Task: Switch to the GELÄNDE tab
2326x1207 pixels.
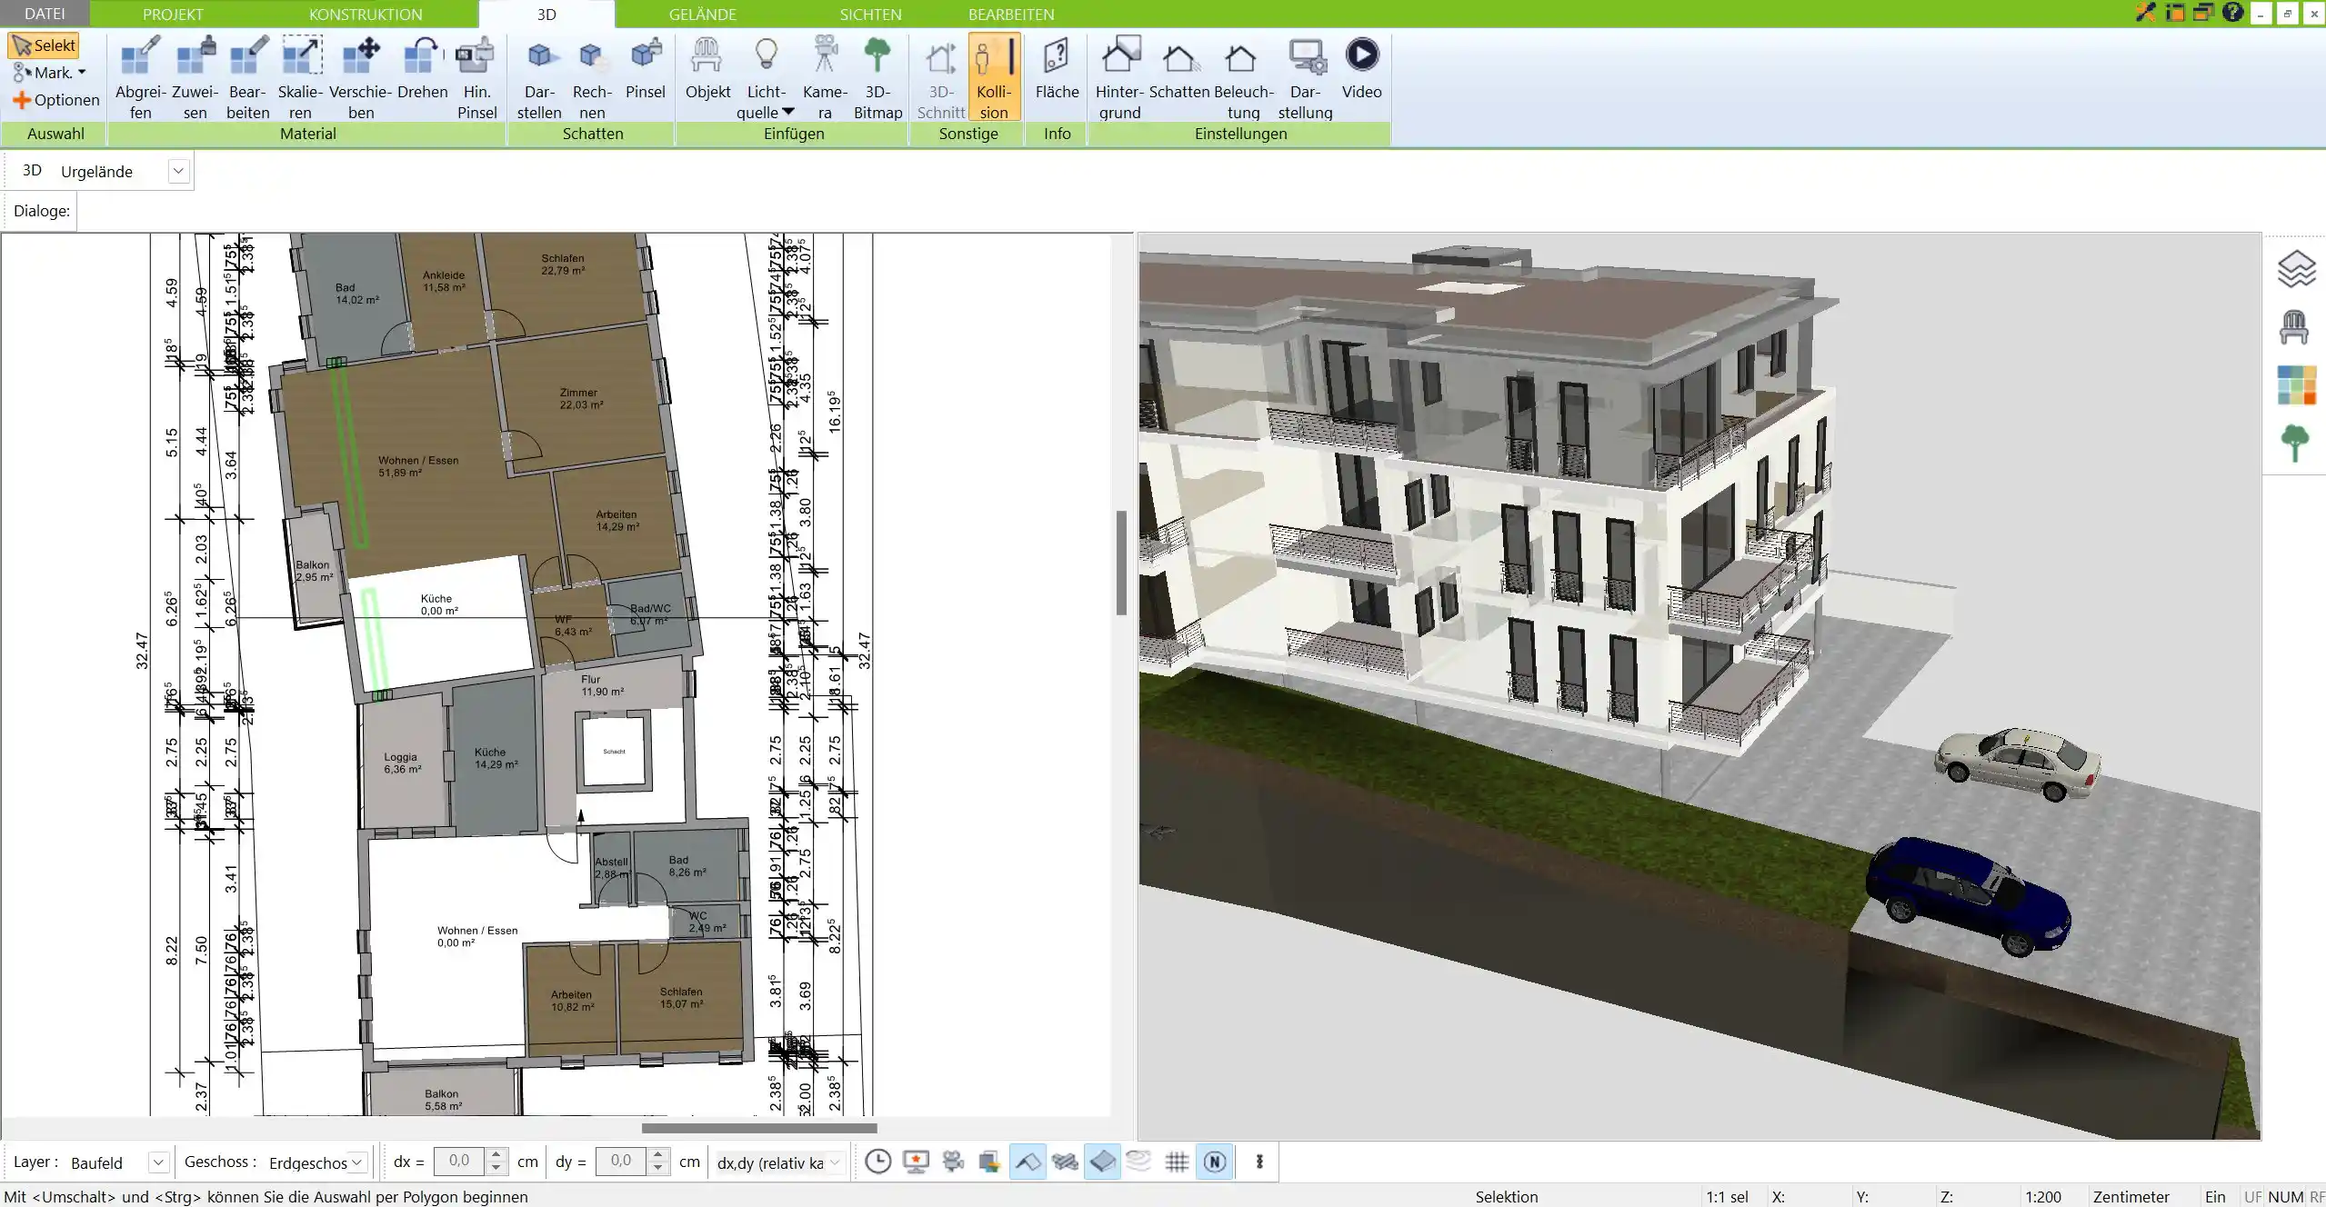Action: point(702,15)
